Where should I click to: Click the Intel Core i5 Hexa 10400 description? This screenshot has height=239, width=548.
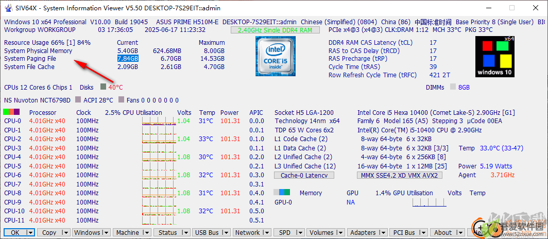coord(436,112)
